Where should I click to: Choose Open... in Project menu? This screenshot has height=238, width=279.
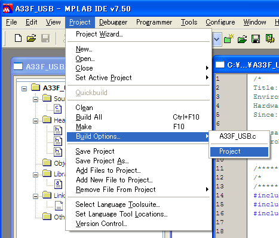[x=139, y=59]
